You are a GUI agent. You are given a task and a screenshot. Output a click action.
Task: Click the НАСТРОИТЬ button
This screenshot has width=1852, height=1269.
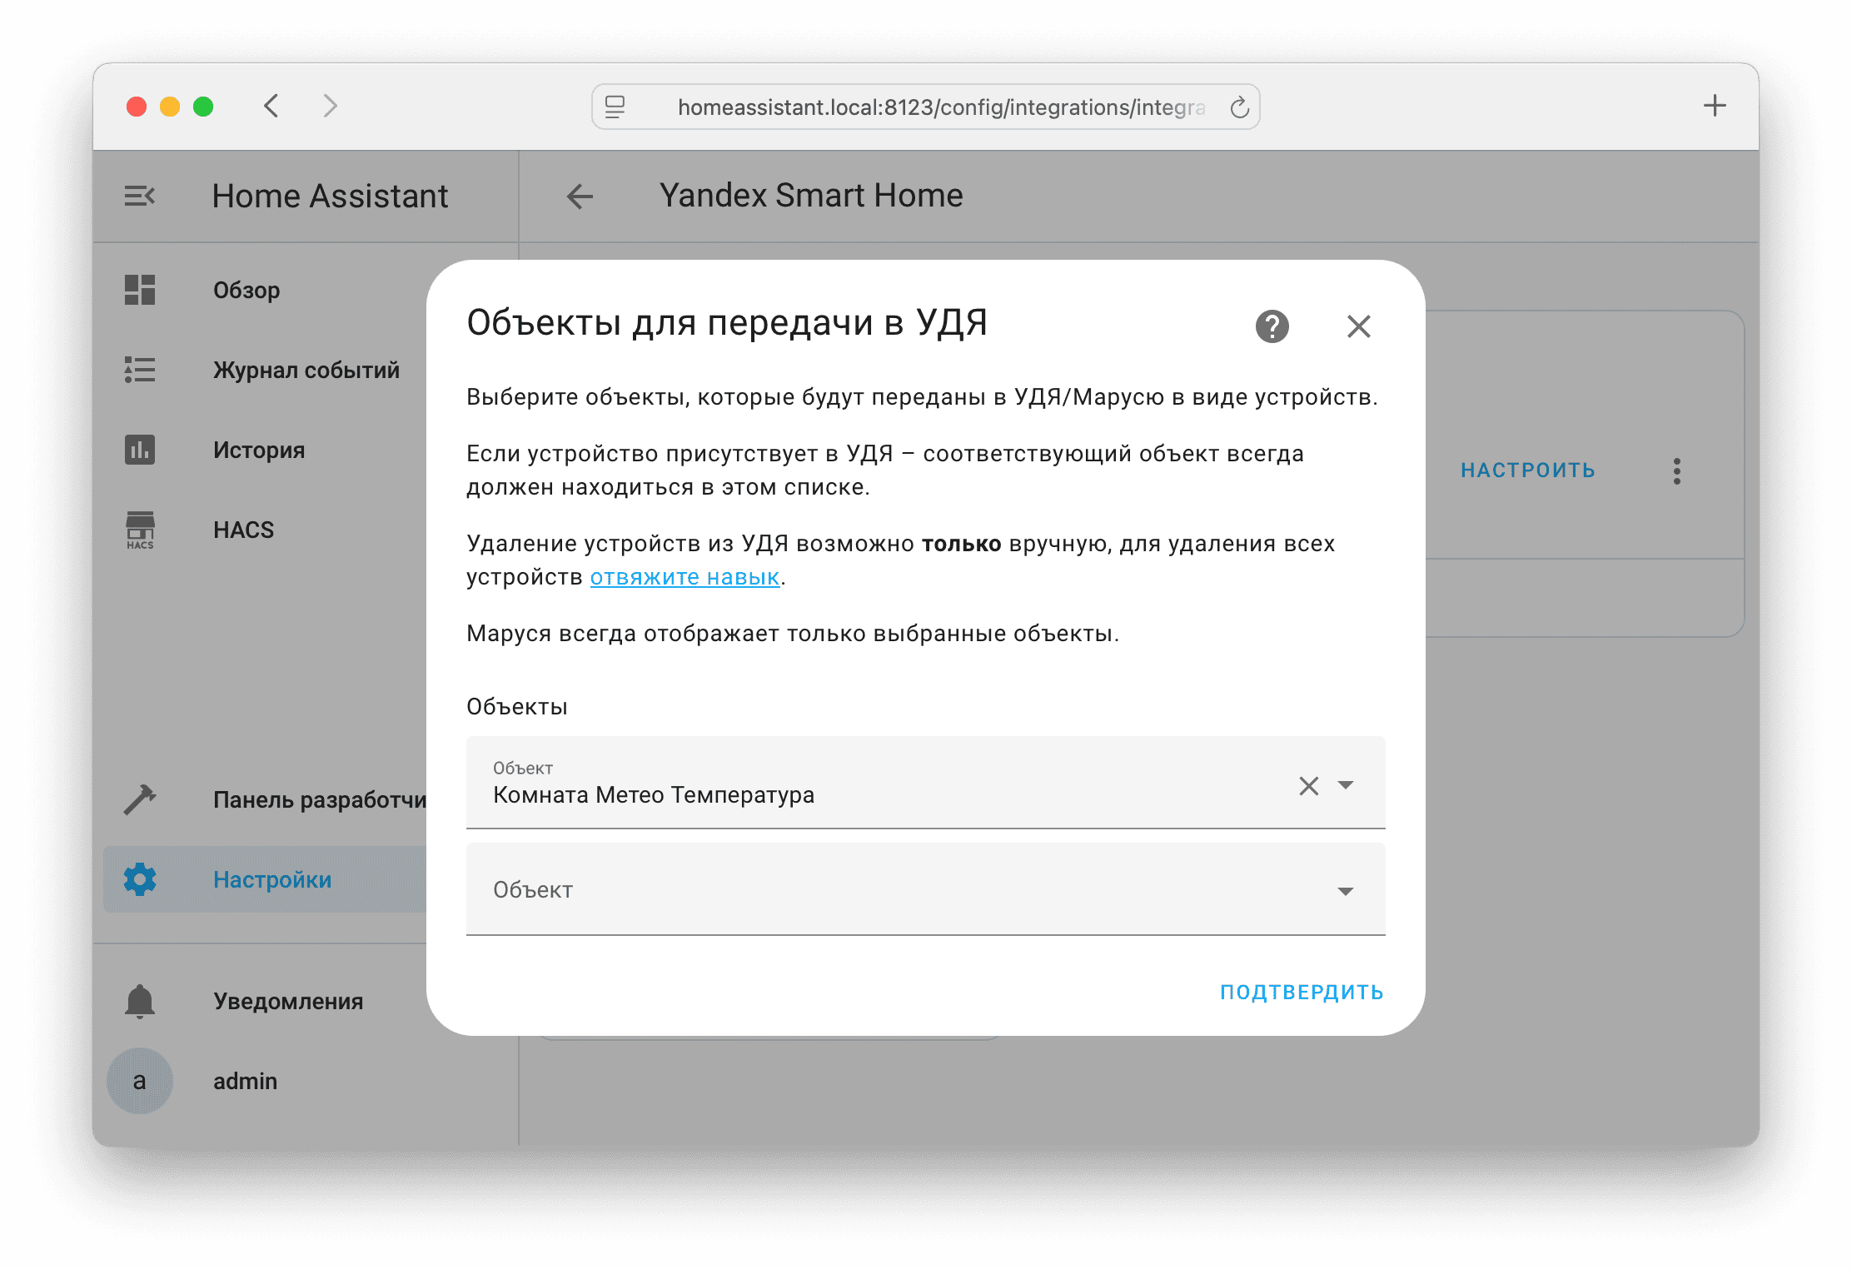(1527, 470)
